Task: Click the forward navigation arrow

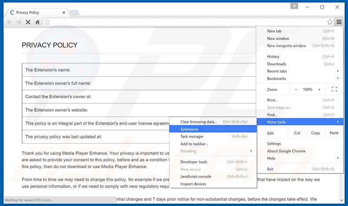Action: pyautogui.click(x=19, y=22)
